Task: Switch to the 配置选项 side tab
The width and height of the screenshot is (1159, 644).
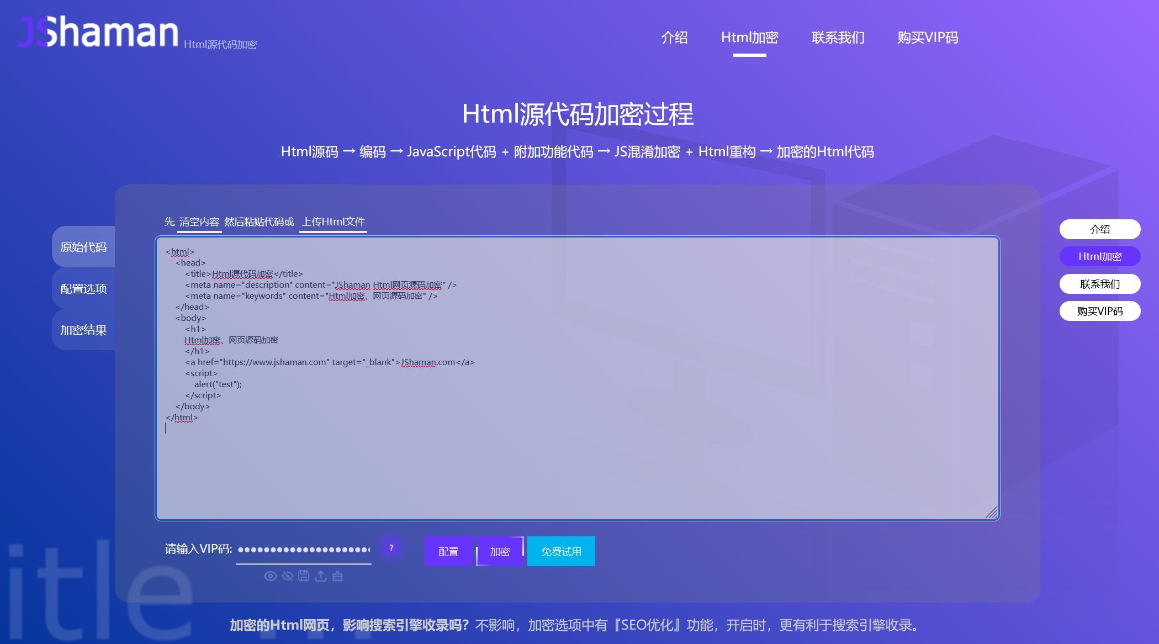Action: (x=83, y=288)
